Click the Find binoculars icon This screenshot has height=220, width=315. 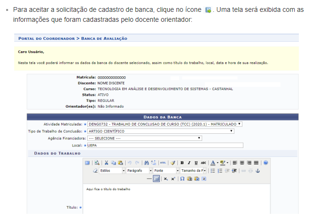point(146,163)
